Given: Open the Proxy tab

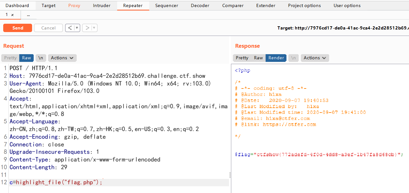Looking at the screenshot, I should pyautogui.click(x=74, y=5).
